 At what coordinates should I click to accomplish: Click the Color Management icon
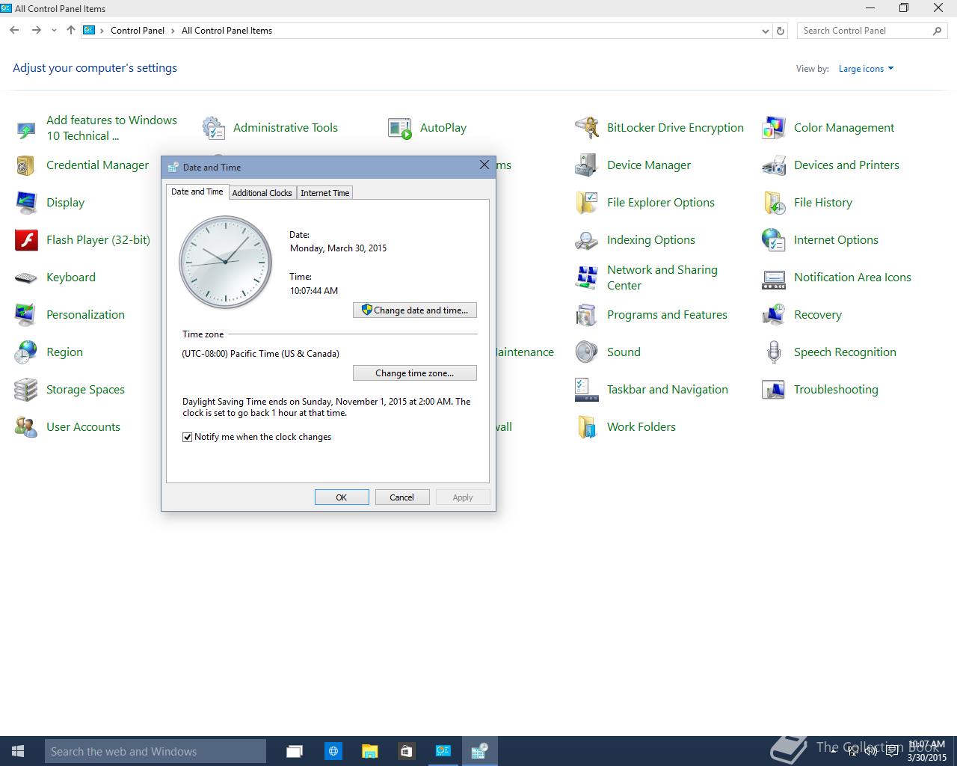point(773,128)
